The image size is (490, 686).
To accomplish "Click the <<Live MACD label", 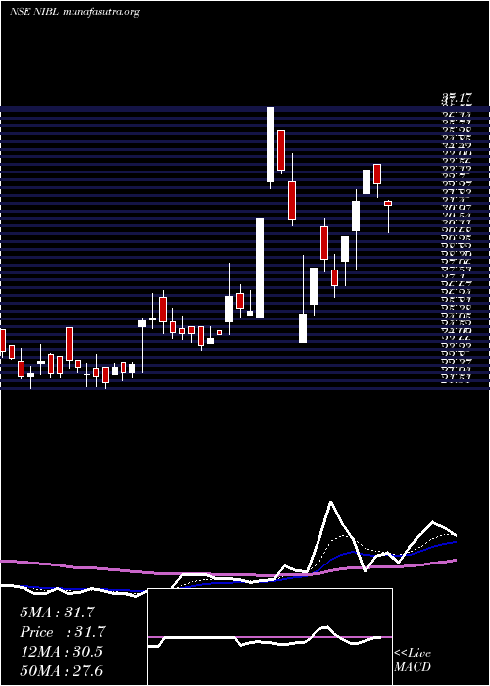I will [x=413, y=660].
